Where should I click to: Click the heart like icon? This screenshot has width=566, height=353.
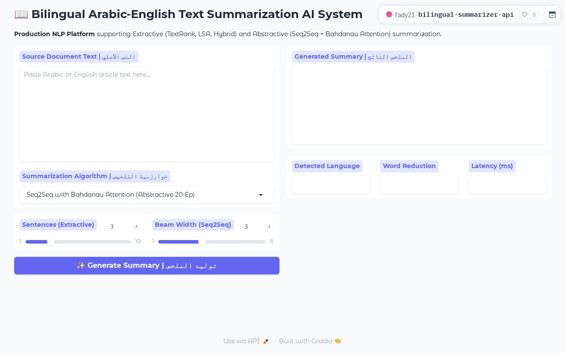[524, 15]
